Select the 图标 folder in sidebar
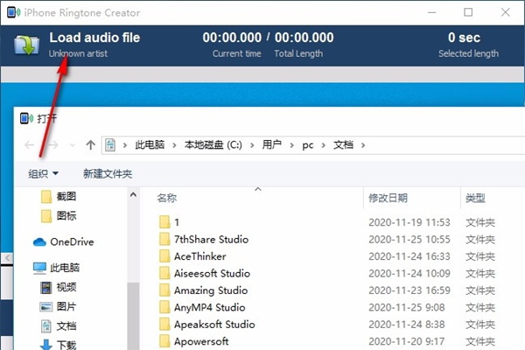 click(x=59, y=216)
